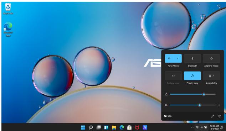Viewport: 226px width, 131px height.
Task: Open the clock and date in taskbar
Action: (215, 127)
